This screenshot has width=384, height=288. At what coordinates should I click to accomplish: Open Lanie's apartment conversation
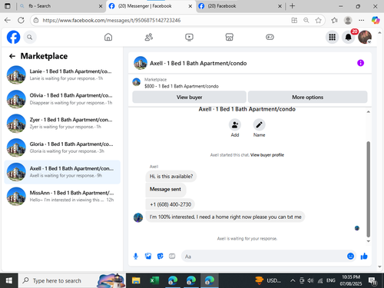click(x=62, y=74)
